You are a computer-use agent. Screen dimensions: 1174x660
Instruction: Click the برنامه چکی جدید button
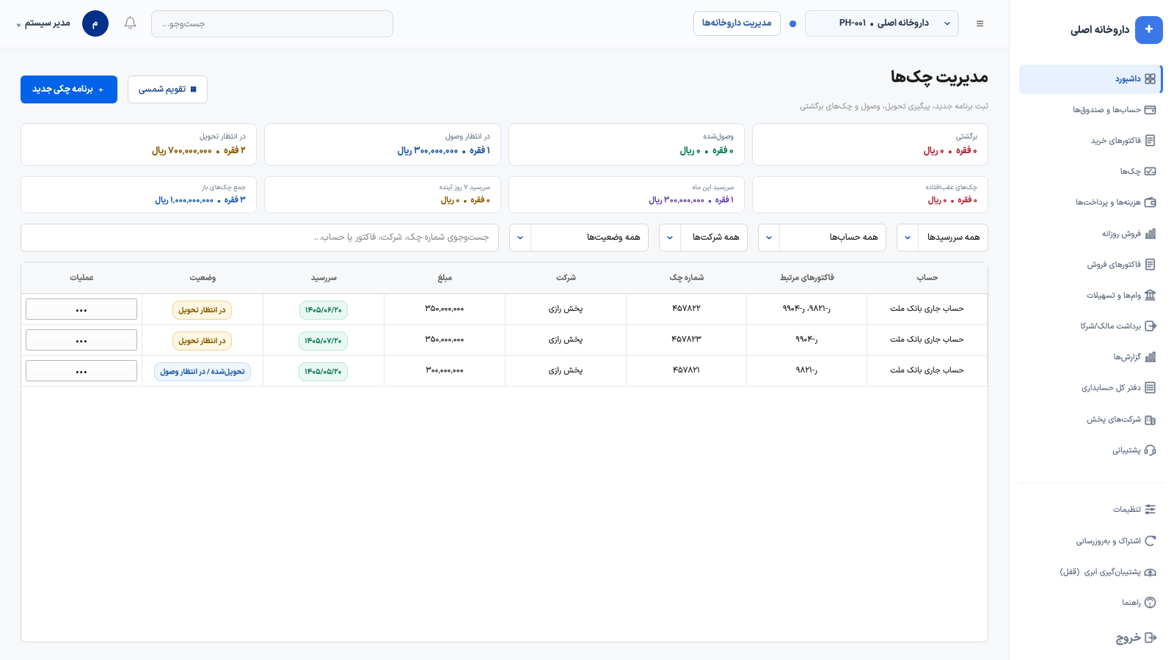(69, 89)
